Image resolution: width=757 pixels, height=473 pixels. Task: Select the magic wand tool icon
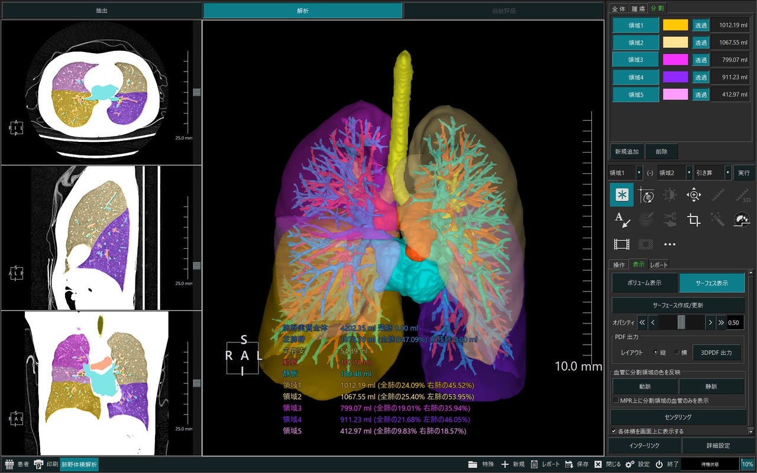click(718, 219)
